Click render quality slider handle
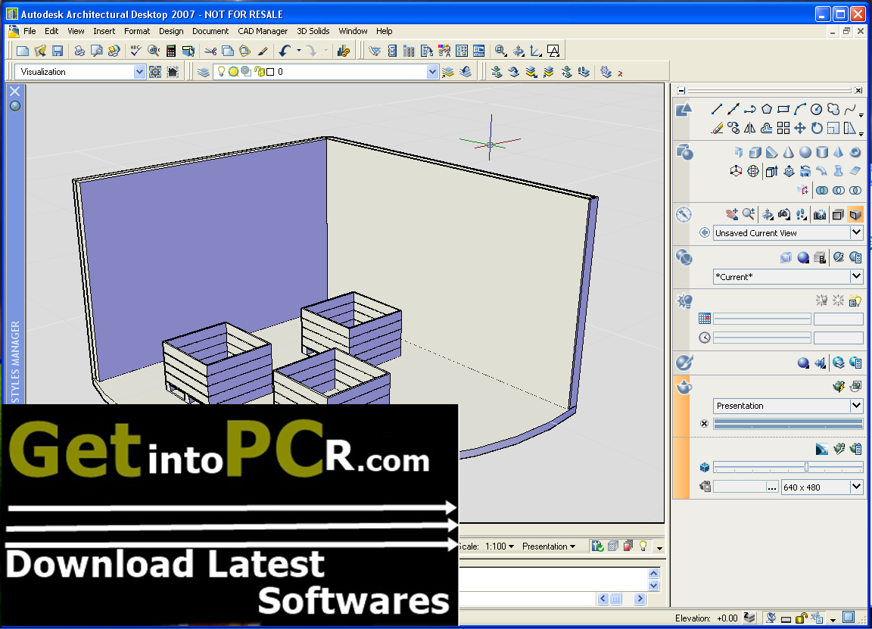The image size is (872, 629). pos(806,467)
